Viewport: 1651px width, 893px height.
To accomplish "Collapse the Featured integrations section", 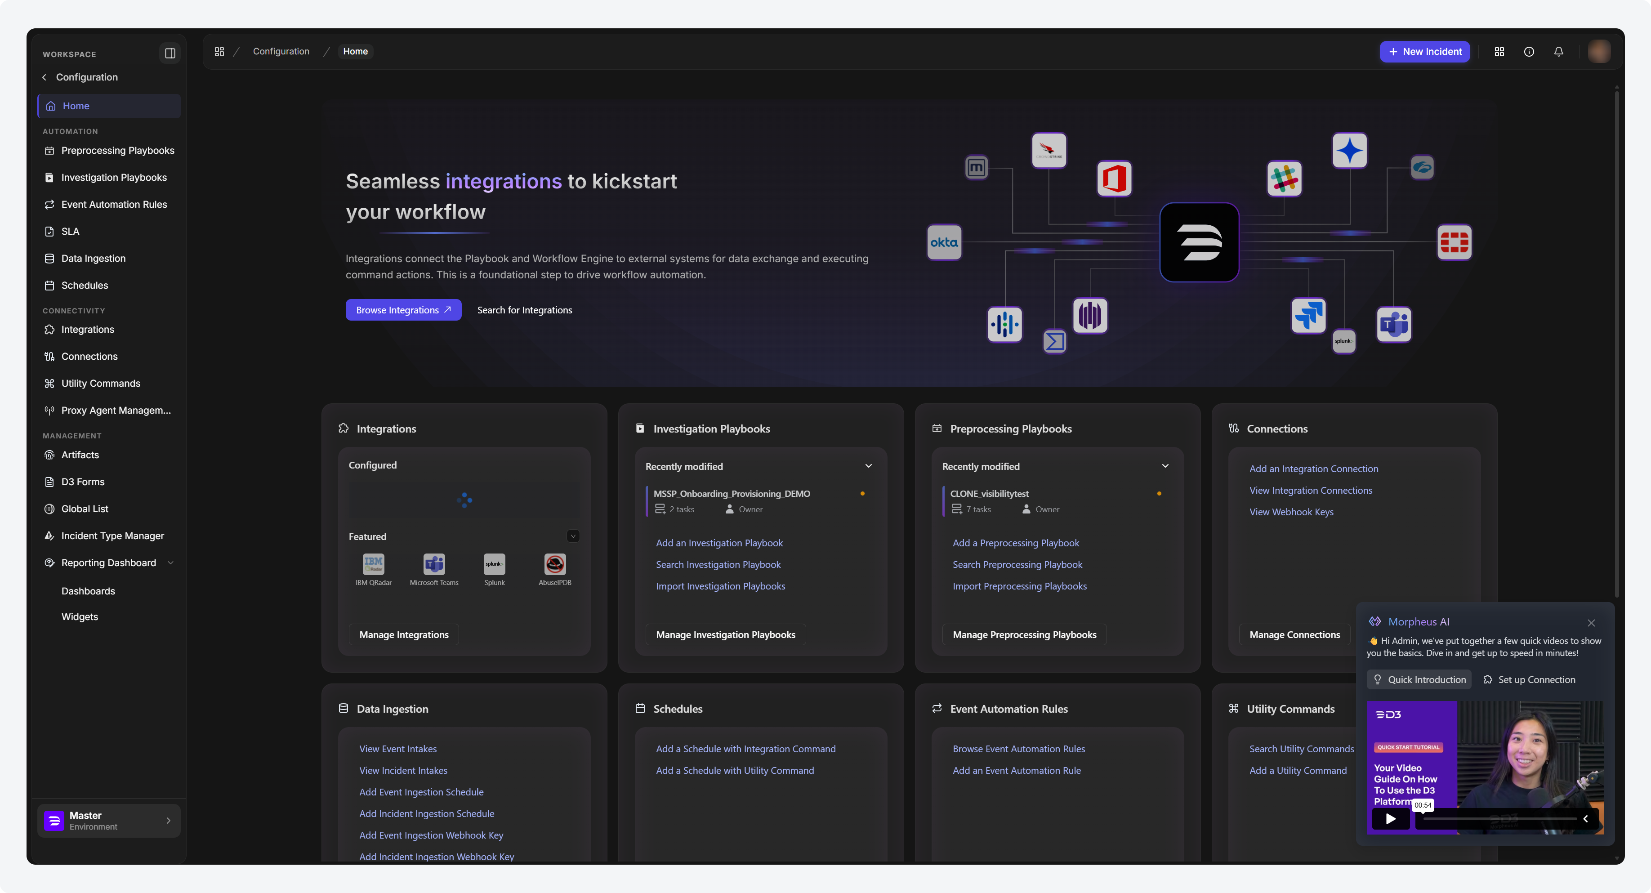I will 573,536.
